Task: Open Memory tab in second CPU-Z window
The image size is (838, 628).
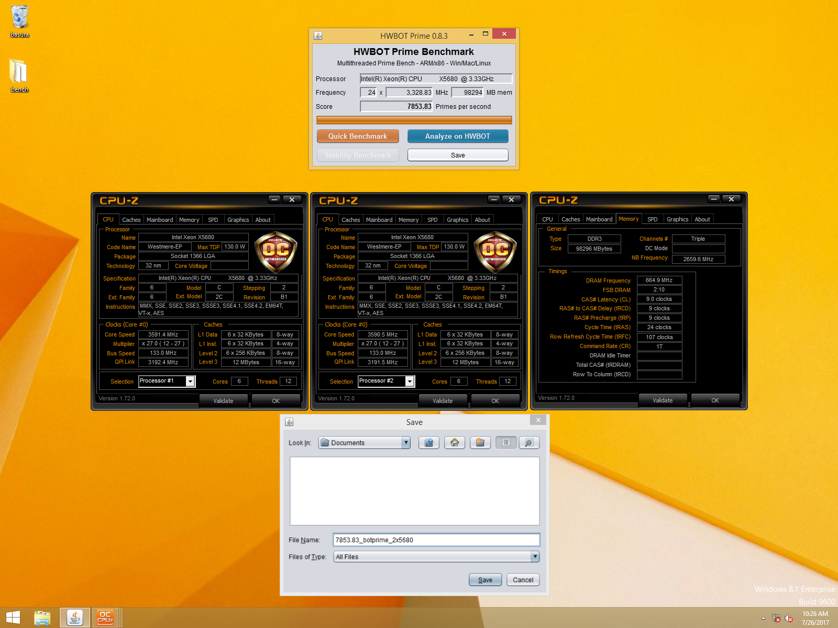Action: [409, 220]
